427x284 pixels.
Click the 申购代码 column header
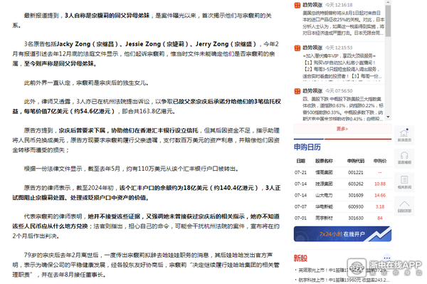356,161
